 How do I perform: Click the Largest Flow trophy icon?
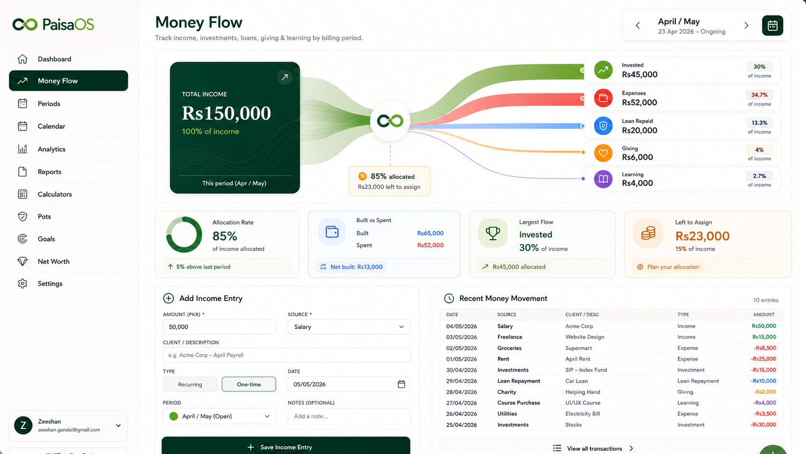coord(493,233)
